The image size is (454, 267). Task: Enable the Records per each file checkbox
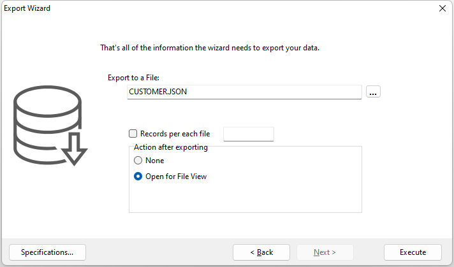click(x=133, y=134)
